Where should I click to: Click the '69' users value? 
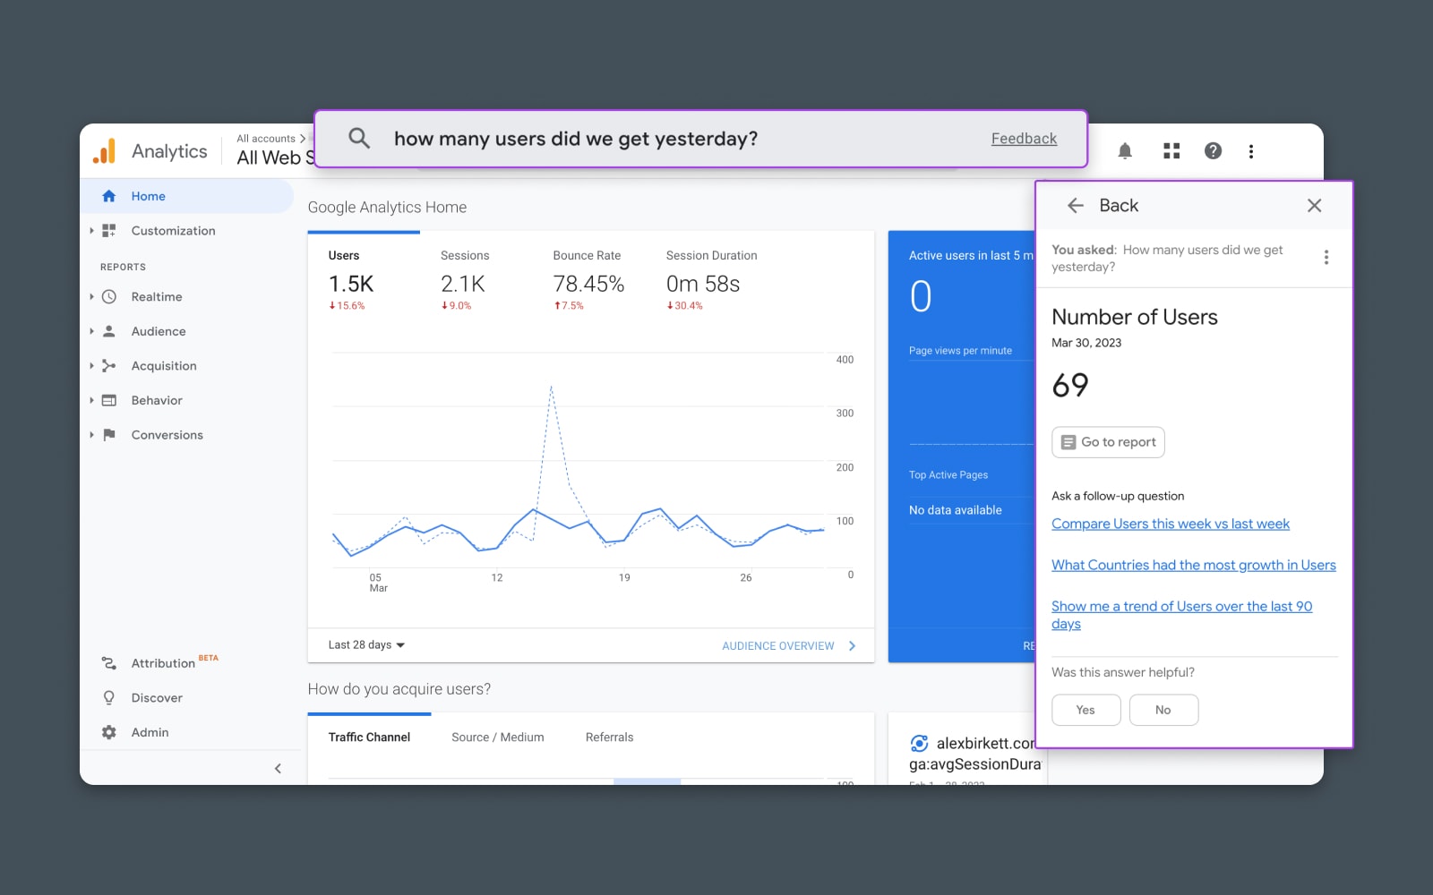1070,386
